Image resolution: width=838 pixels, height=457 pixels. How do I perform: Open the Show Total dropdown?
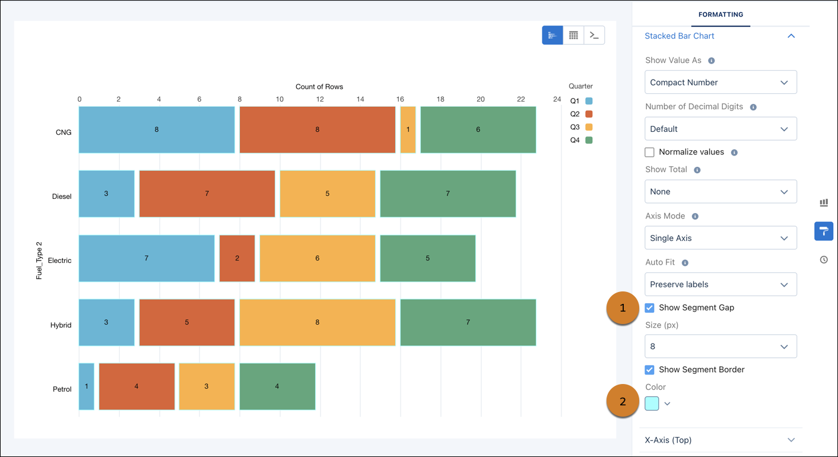pyautogui.click(x=720, y=192)
